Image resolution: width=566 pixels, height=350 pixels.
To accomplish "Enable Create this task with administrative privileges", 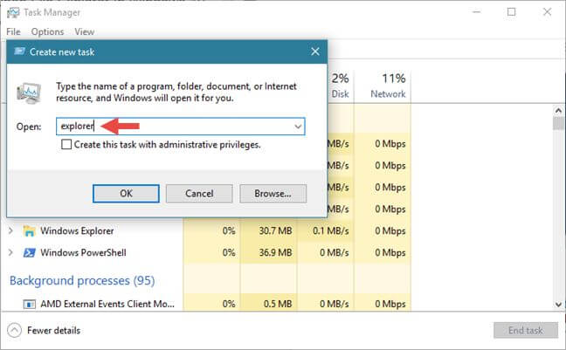I will [x=66, y=144].
